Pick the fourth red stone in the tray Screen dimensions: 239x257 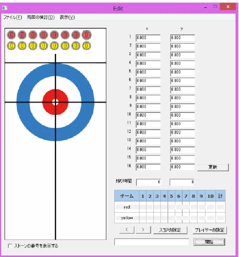[44, 35]
